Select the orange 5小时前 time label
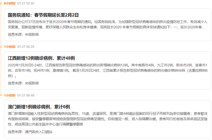 10,4
